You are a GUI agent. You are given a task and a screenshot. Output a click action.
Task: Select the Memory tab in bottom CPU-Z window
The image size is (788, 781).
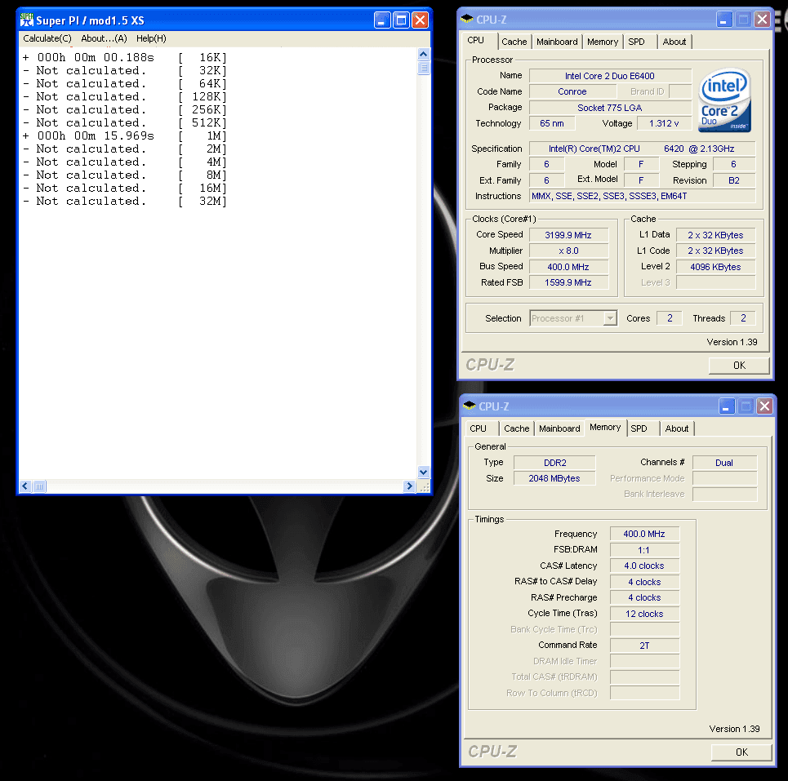pos(605,427)
